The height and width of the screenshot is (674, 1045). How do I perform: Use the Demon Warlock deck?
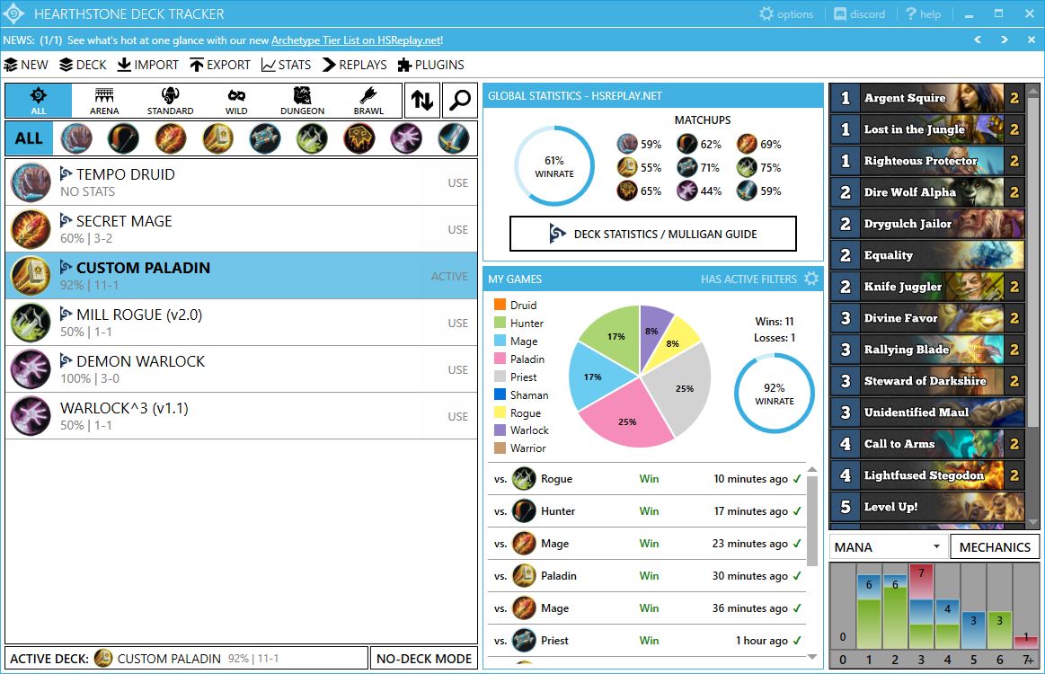point(458,369)
